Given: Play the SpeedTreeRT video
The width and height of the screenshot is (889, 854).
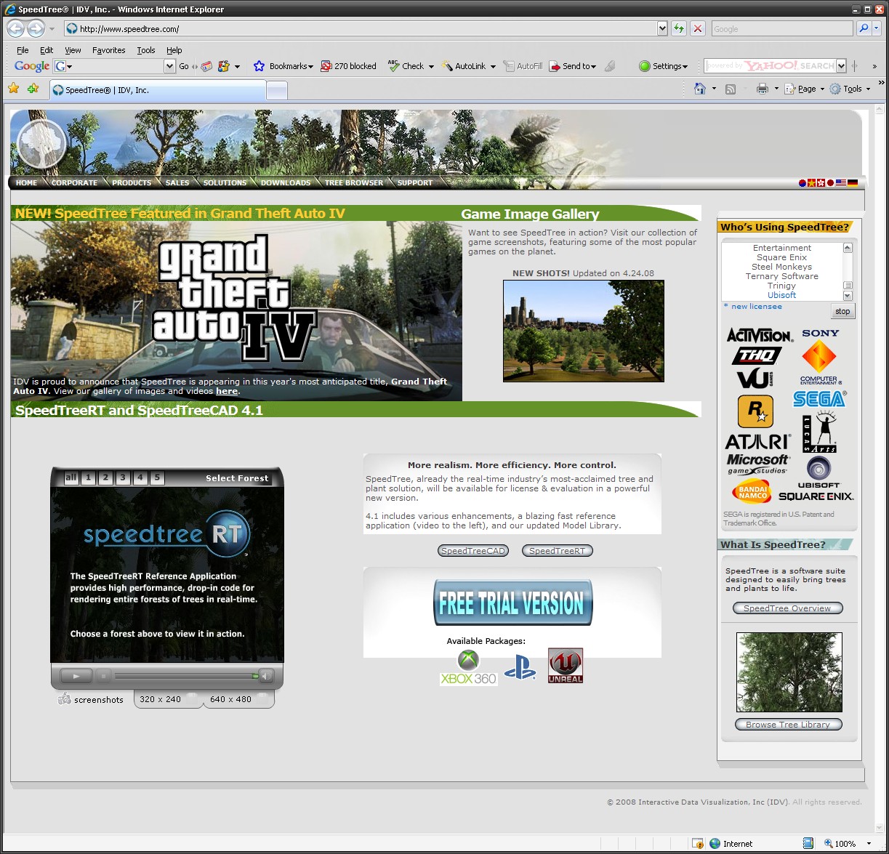Looking at the screenshot, I should tap(76, 676).
